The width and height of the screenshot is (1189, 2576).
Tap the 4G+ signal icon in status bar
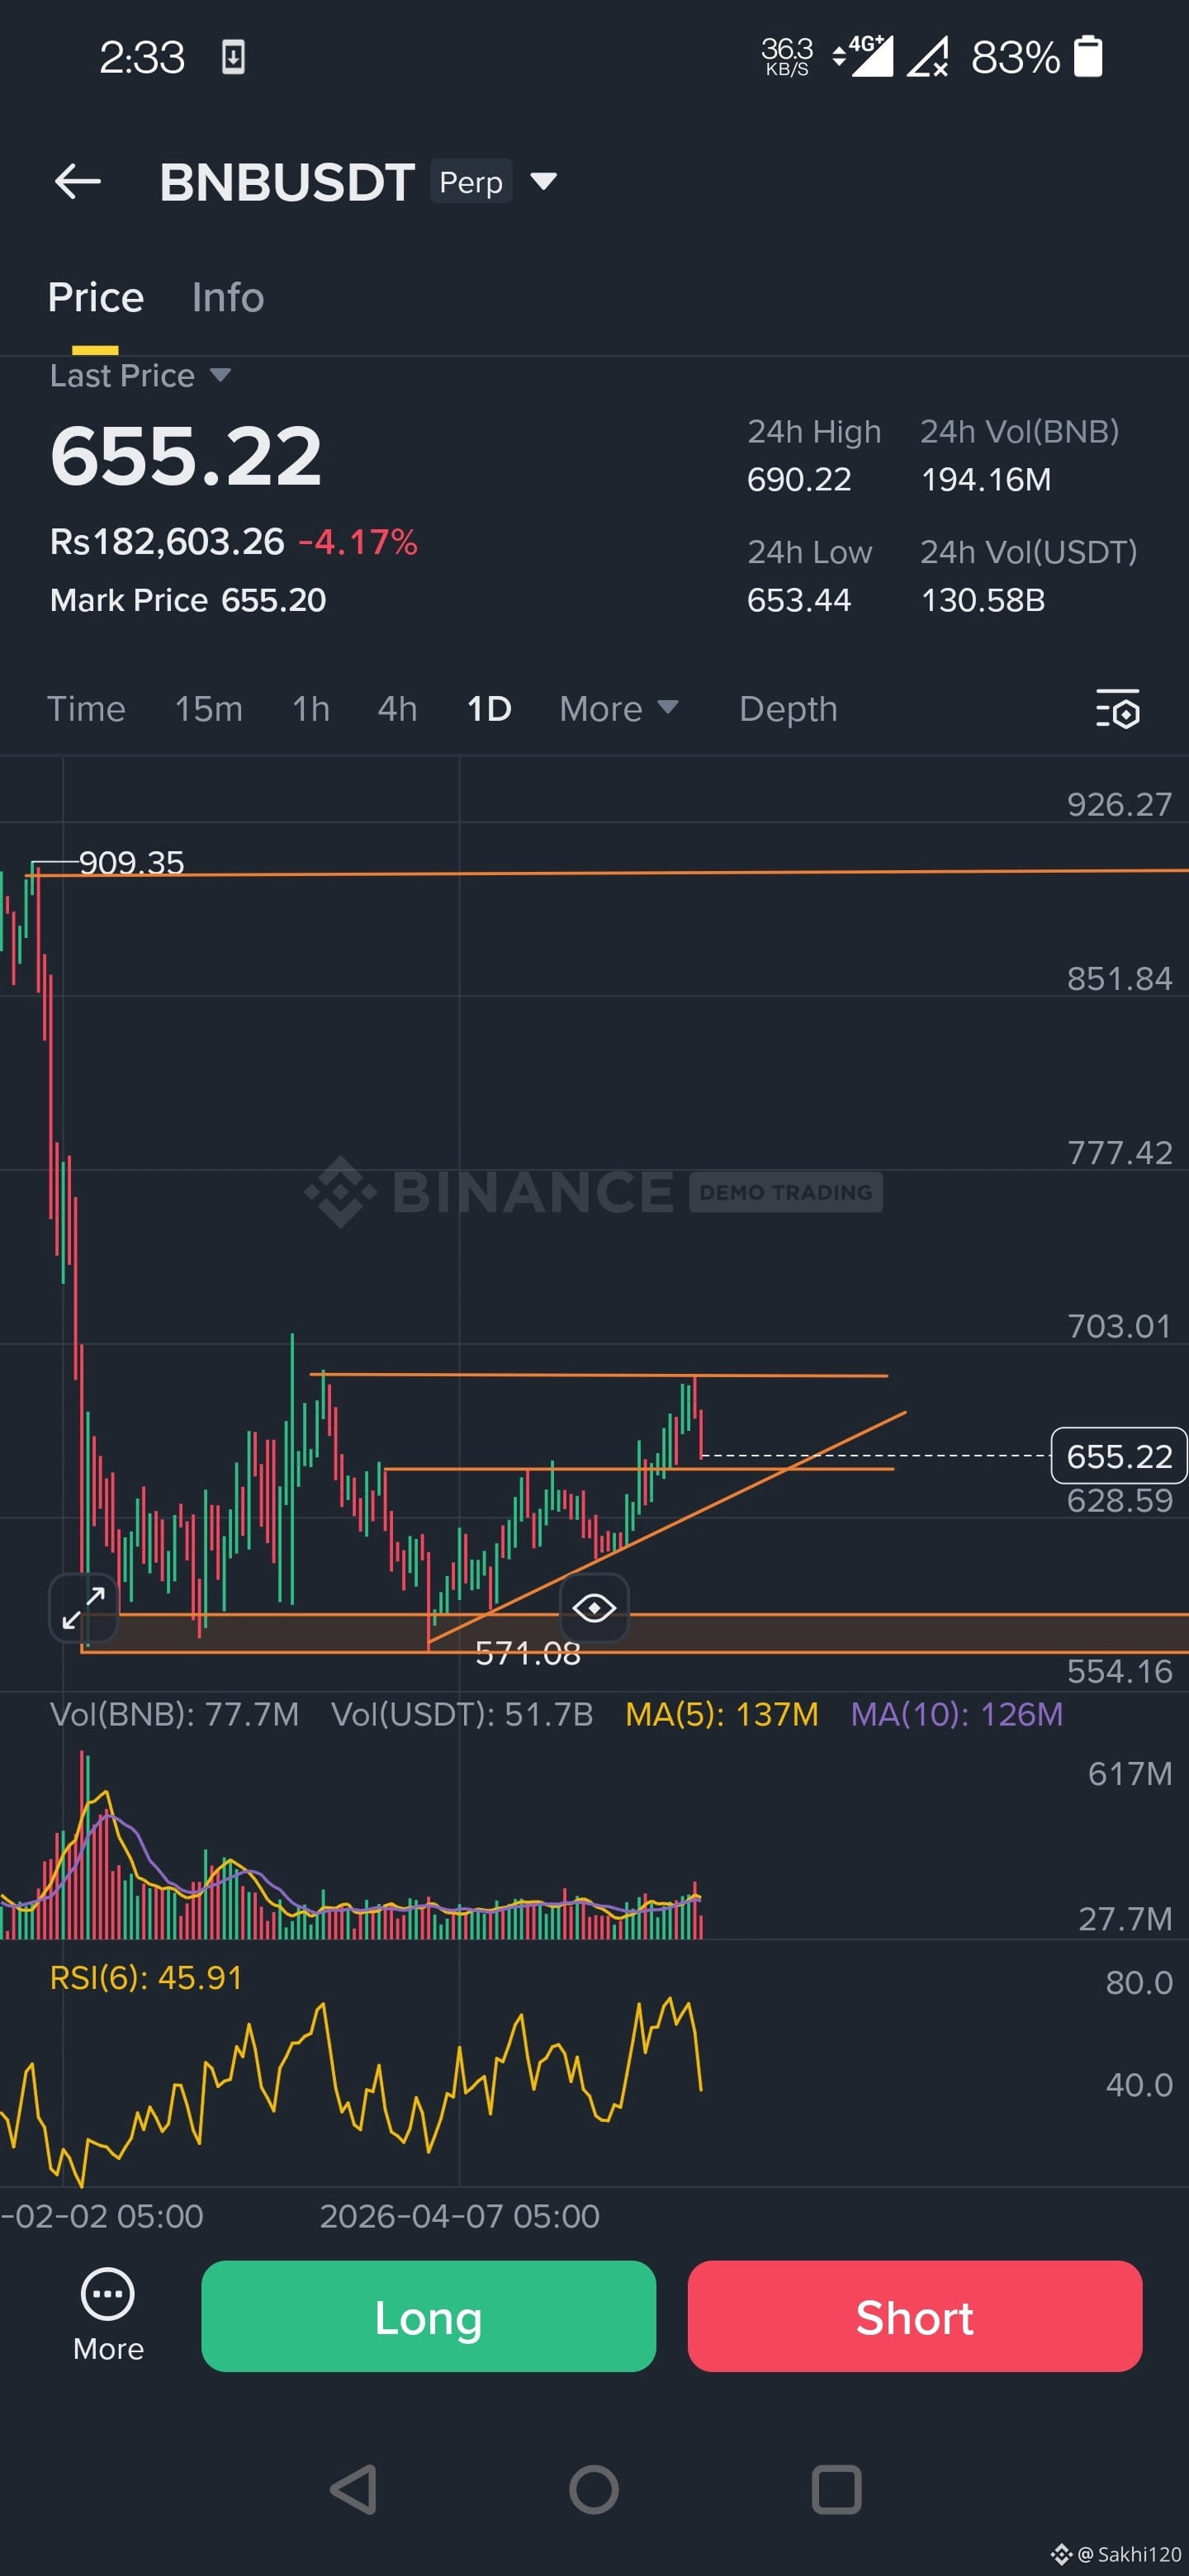pos(864,55)
